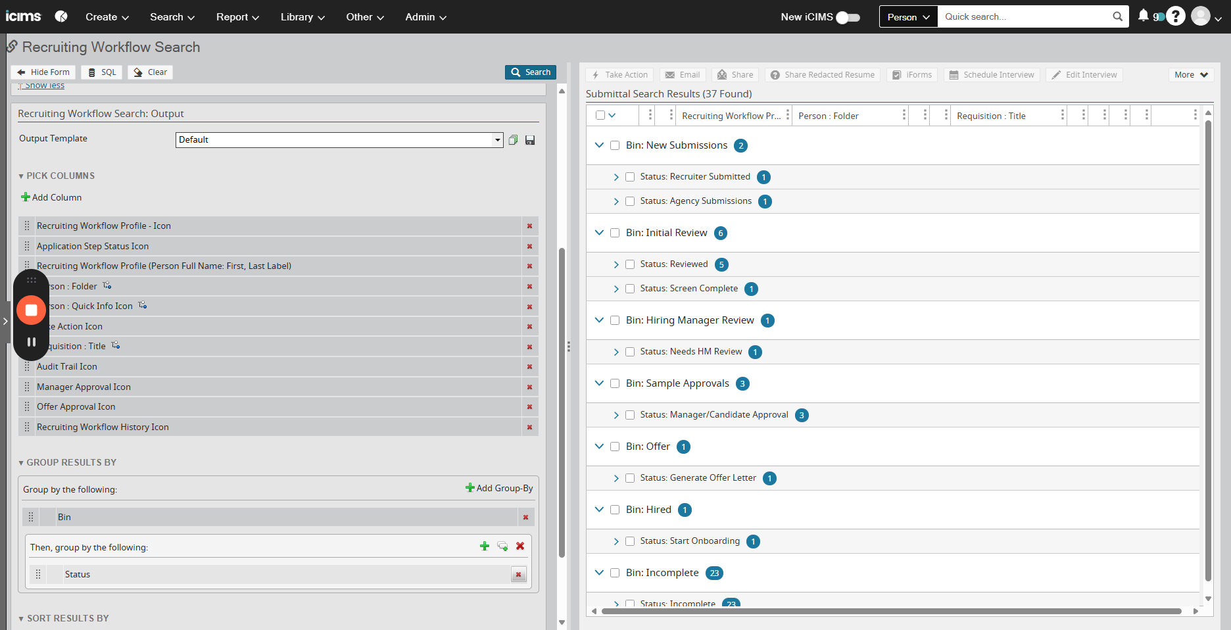Open the Output Template dropdown

[x=498, y=140]
